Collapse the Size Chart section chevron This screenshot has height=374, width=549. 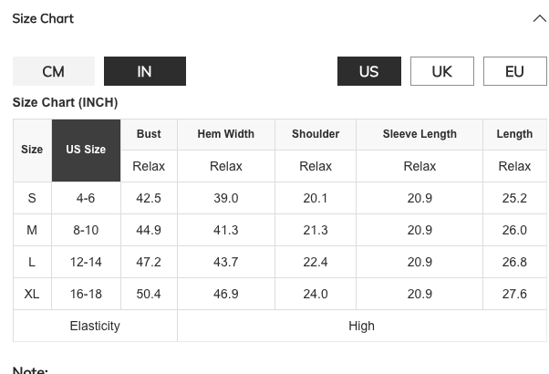click(x=540, y=18)
